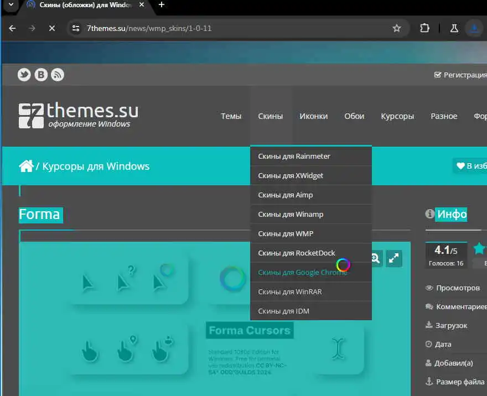Open the browser extensions puzzle icon
Screen dimensions: 487x396
click(424, 28)
